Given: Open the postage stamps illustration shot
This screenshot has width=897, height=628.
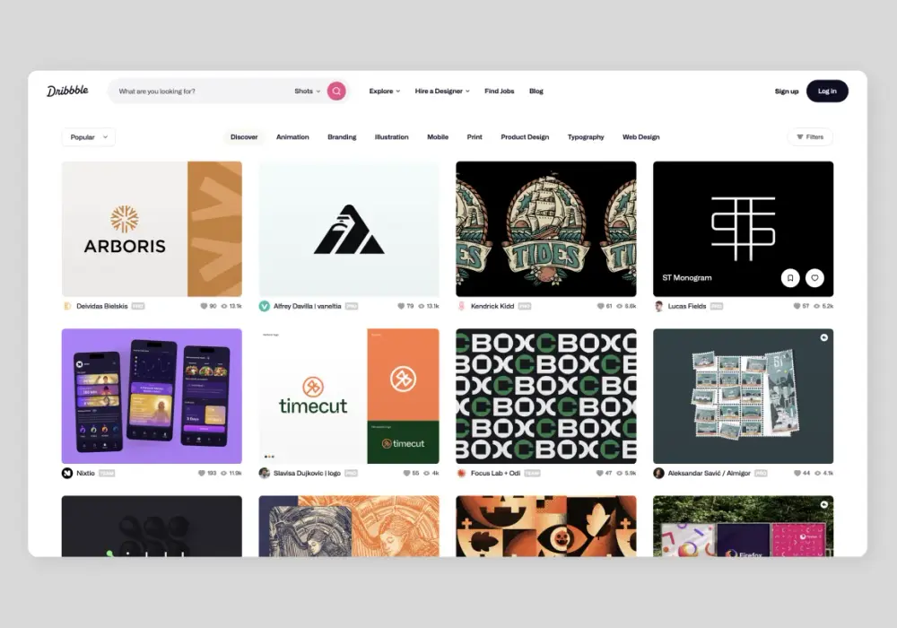Looking at the screenshot, I should 743,396.
